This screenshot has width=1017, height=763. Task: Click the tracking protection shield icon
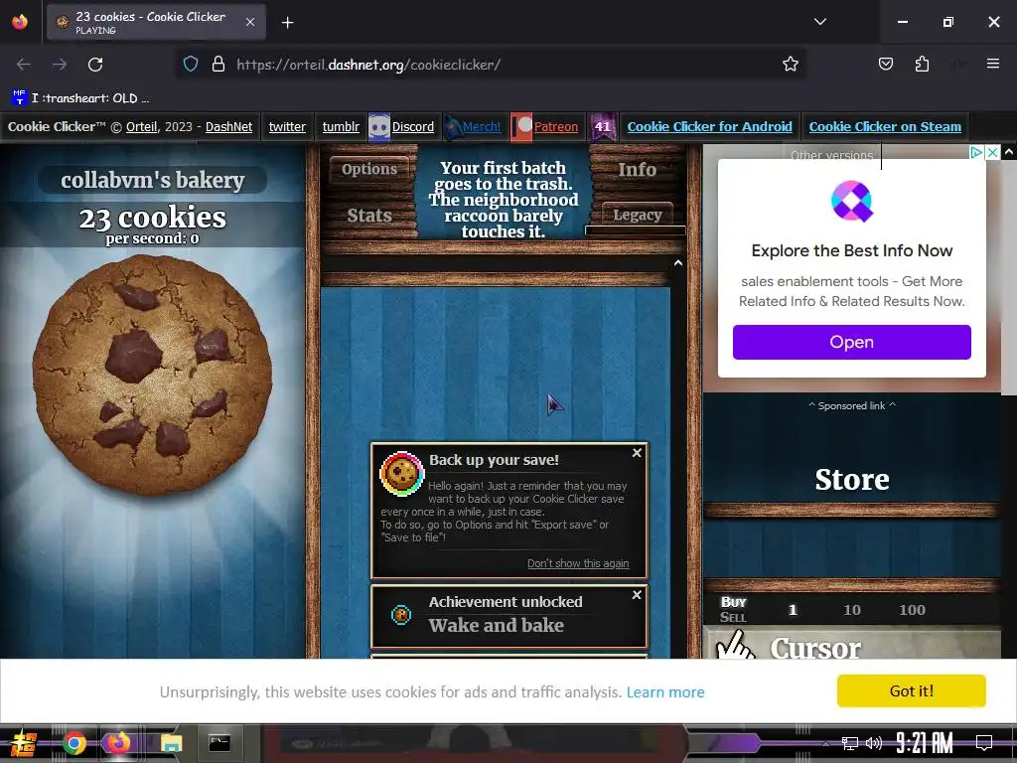190,65
